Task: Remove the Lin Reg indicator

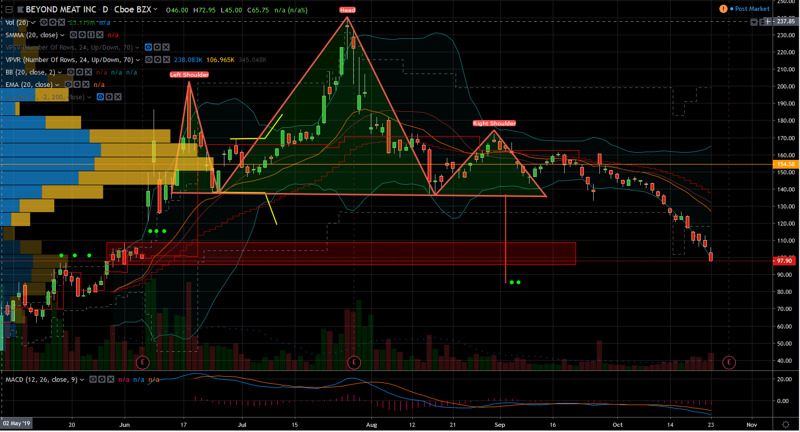Action: (118, 97)
